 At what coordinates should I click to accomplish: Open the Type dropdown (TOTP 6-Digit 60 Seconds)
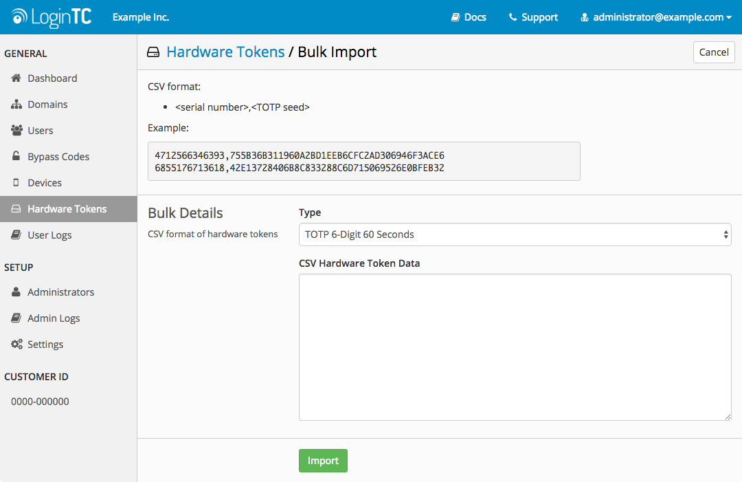515,234
